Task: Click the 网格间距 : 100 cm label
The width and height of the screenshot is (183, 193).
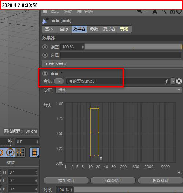Action: [x=20, y=131]
